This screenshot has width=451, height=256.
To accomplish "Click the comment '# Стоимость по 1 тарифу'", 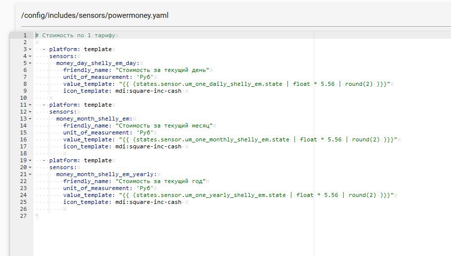I will pyautogui.click(x=75, y=35).
